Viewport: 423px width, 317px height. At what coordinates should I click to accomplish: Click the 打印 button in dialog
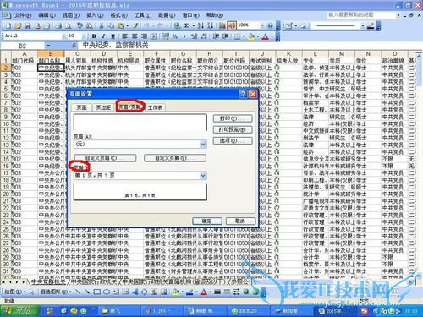pyautogui.click(x=233, y=118)
